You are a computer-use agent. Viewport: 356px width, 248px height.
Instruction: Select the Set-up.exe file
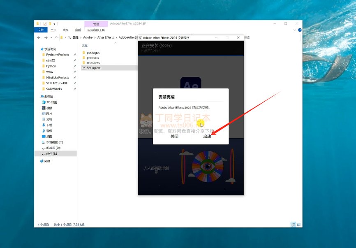pyautogui.click(x=94, y=68)
